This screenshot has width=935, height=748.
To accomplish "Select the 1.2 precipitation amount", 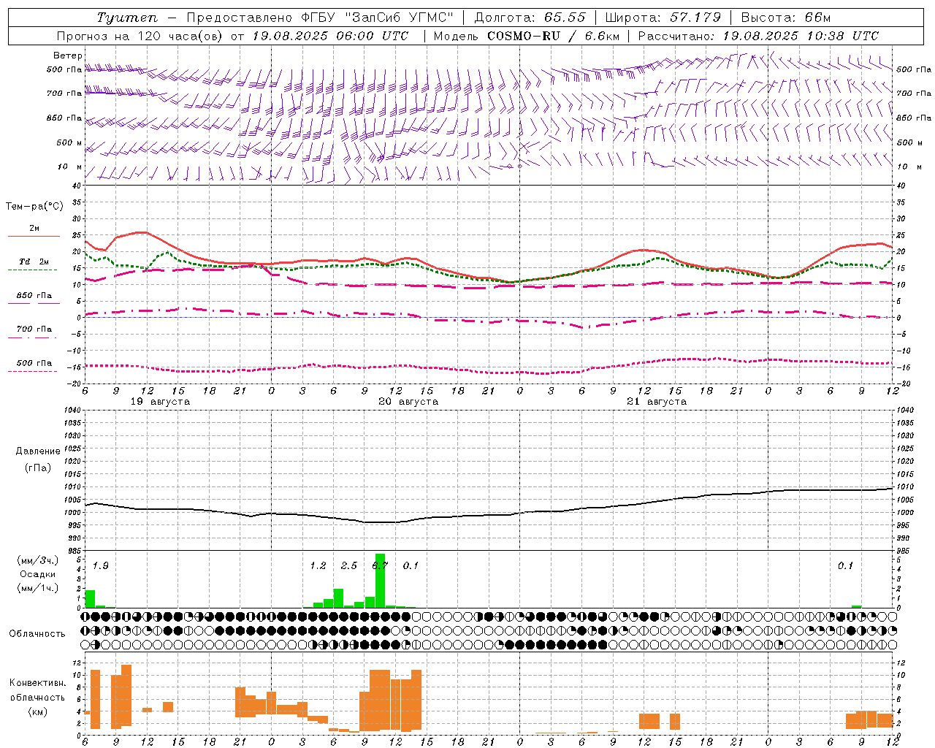I will click(318, 566).
